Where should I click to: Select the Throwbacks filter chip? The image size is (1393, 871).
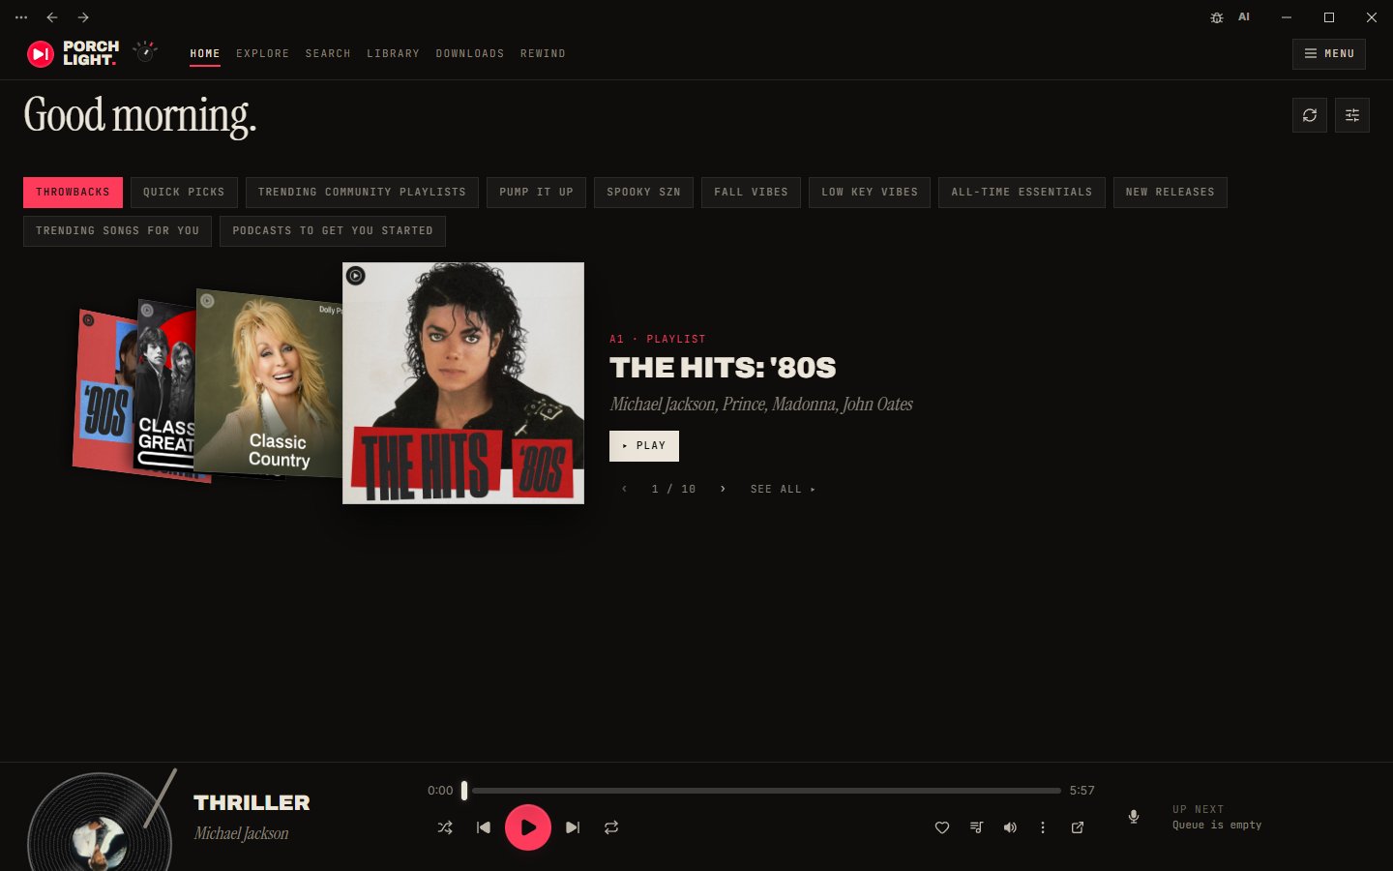(x=74, y=193)
